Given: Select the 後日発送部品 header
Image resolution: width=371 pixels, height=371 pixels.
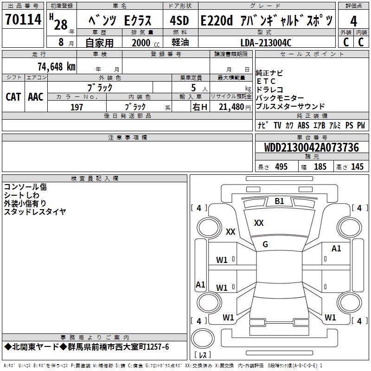Looking at the screenshot, I should [127, 115].
